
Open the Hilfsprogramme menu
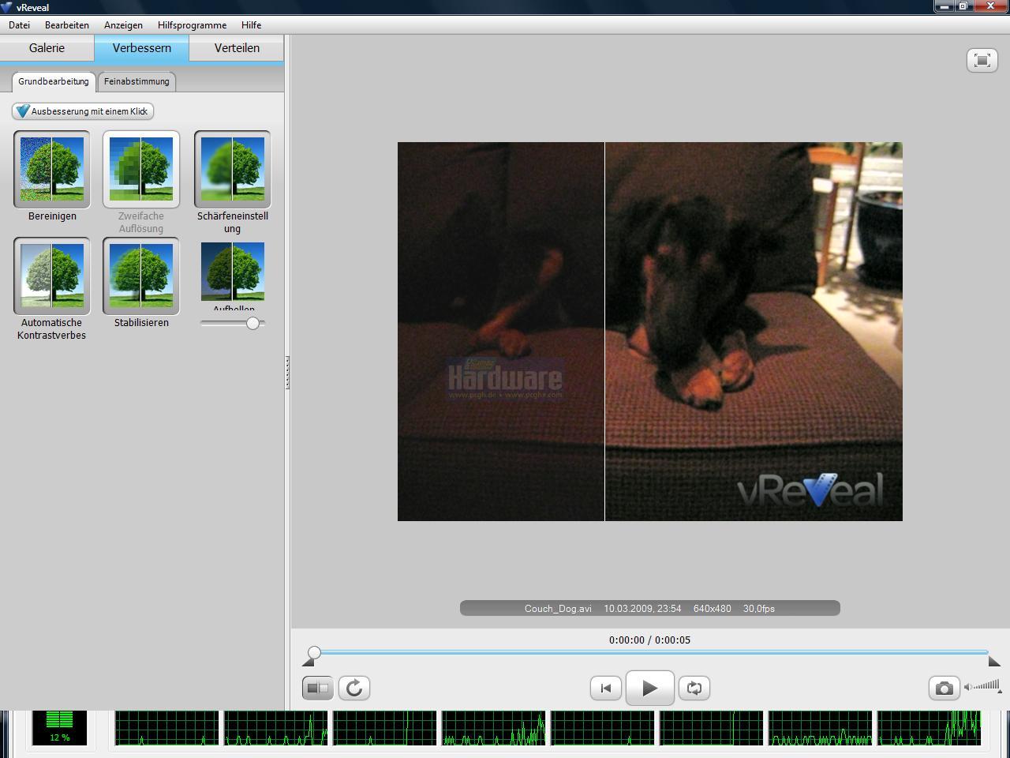[192, 25]
